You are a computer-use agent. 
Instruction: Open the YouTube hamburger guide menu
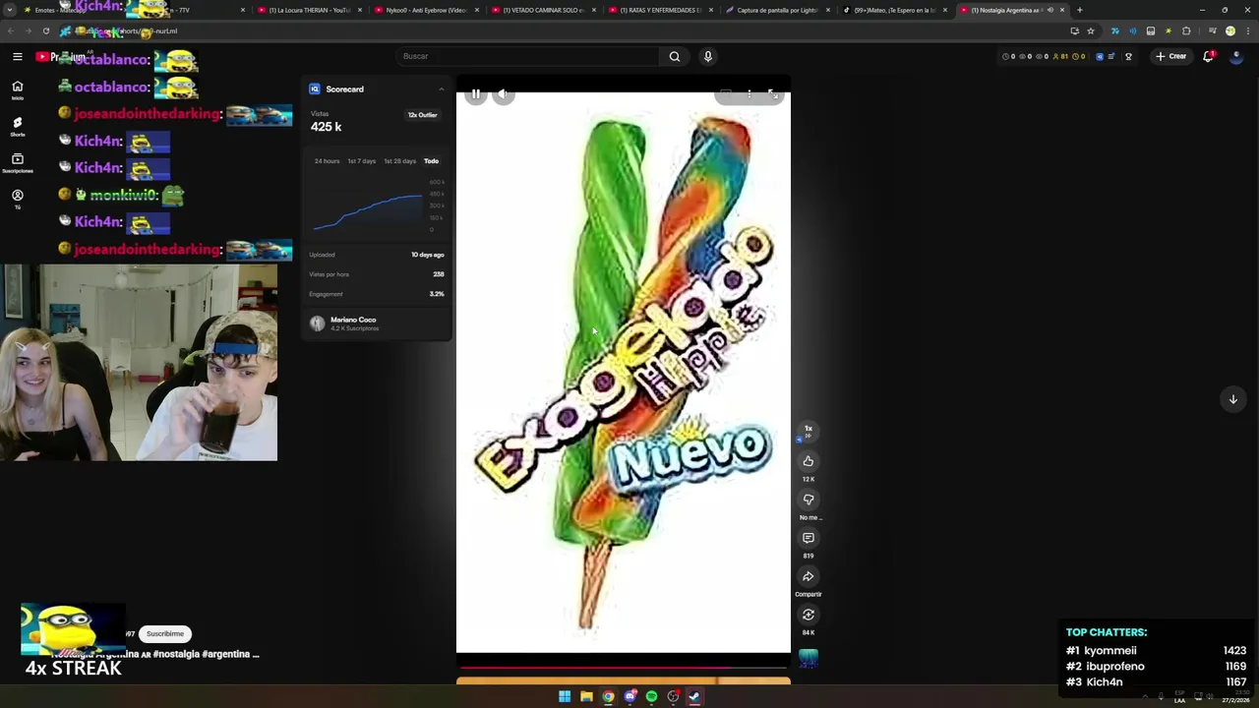(18, 56)
